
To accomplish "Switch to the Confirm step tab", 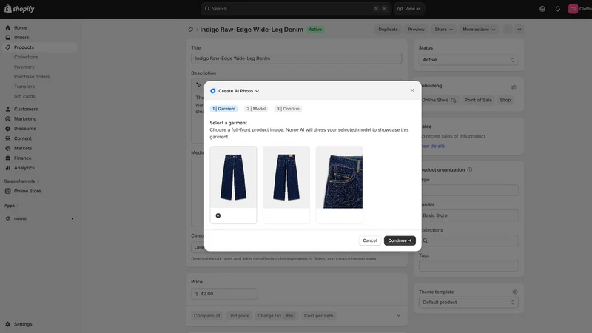I will (288, 109).
